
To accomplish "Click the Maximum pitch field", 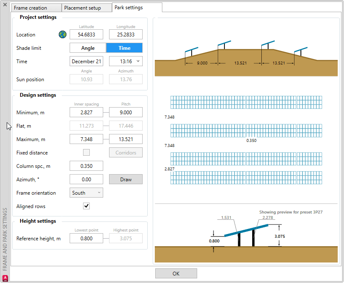I will click(x=125, y=139).
